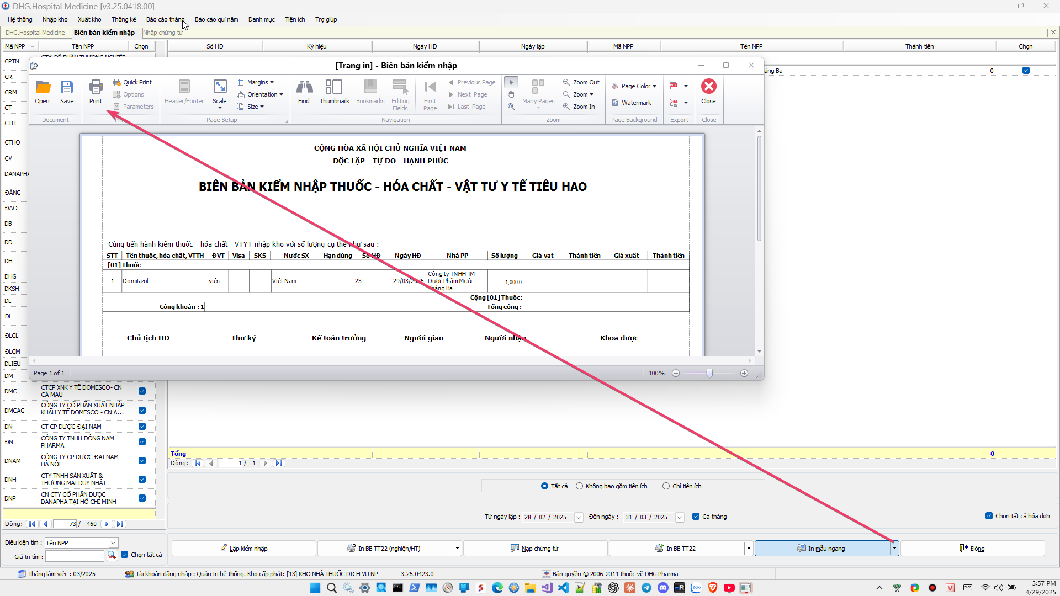This screenshot has width=1060, height=596.
Task: Click the red Close preview icon
Action: 708,87
